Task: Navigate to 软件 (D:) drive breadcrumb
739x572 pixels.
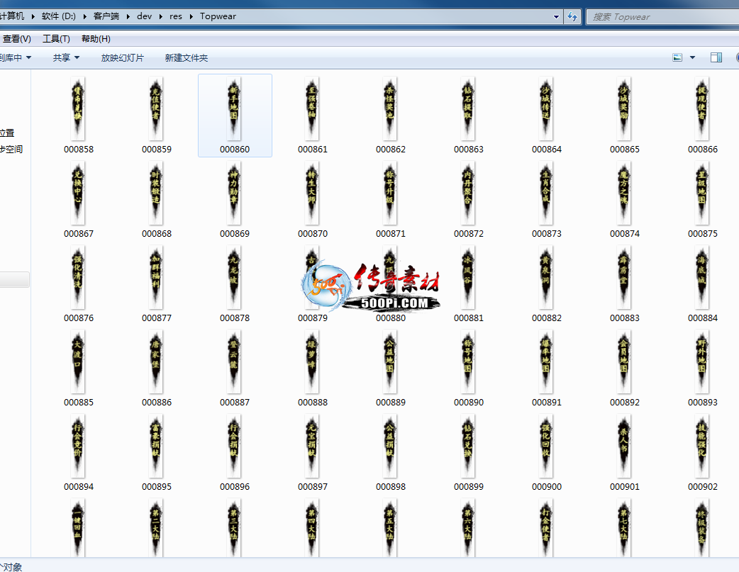Action: click(58, 16)
